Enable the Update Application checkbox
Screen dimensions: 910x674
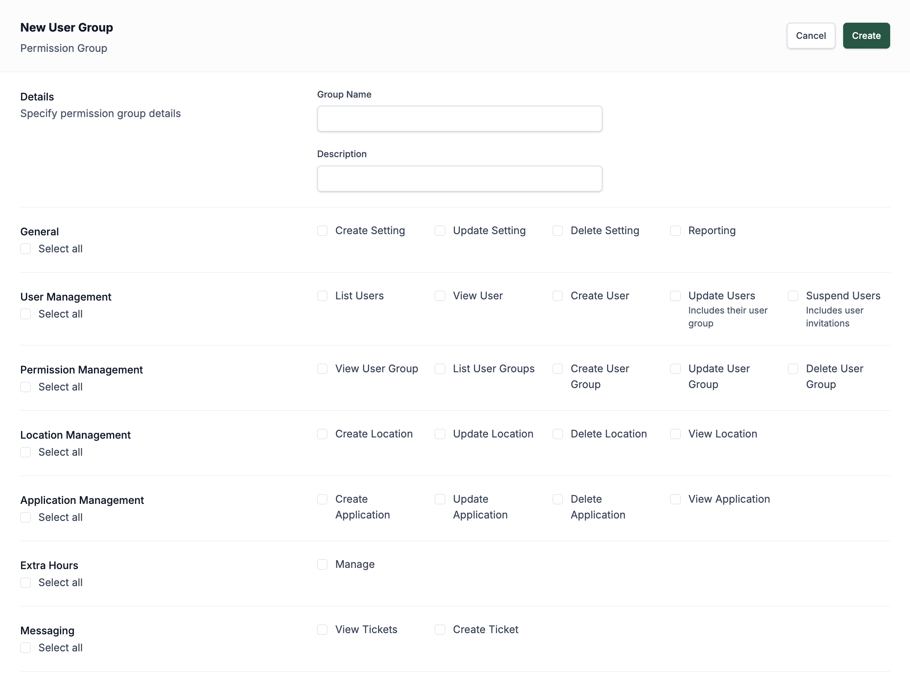pyautogui.click(x=440, y=499)
